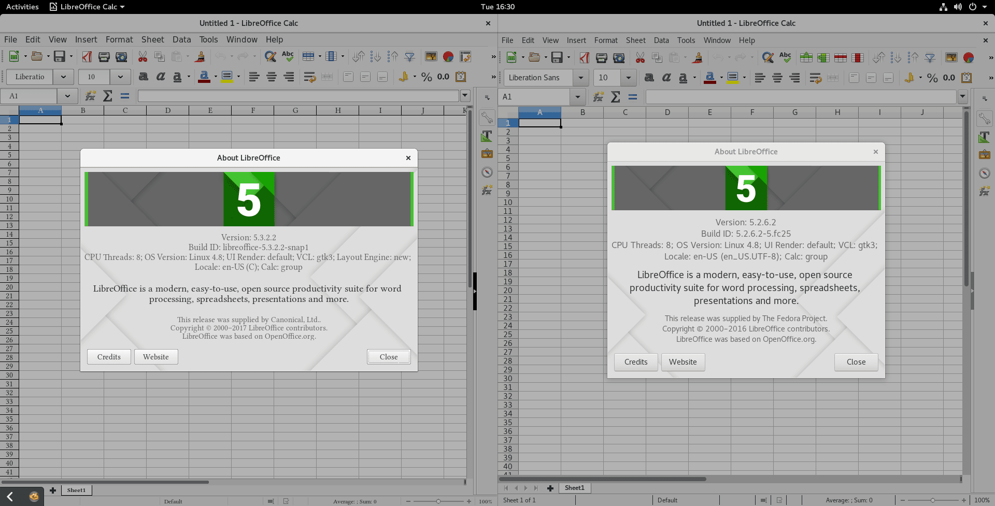Open Sheet menu in left Calc window

click(152, 39)
